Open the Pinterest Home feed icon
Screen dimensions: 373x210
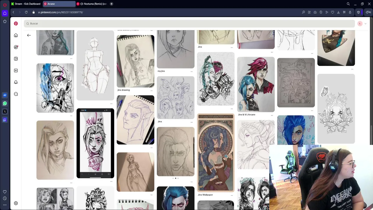16,35
